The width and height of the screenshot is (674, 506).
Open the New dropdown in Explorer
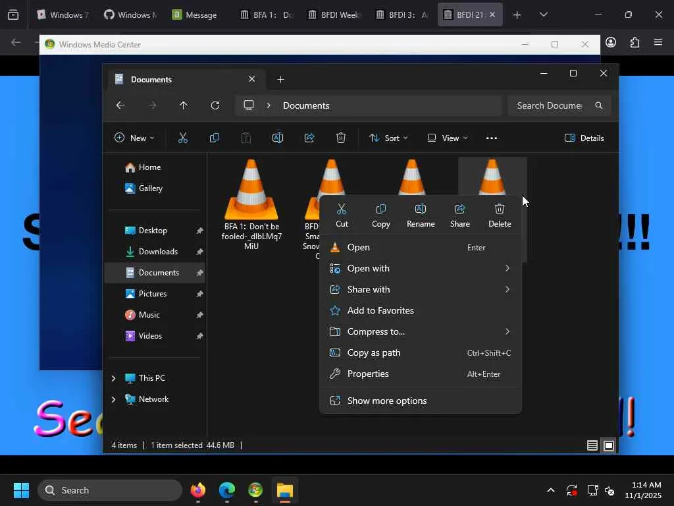(x=134, y=138)
